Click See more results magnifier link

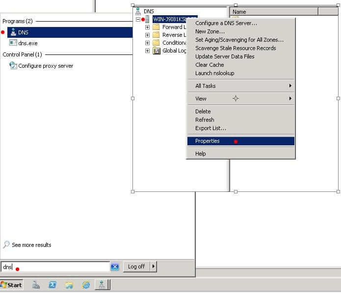click(27, 245)
